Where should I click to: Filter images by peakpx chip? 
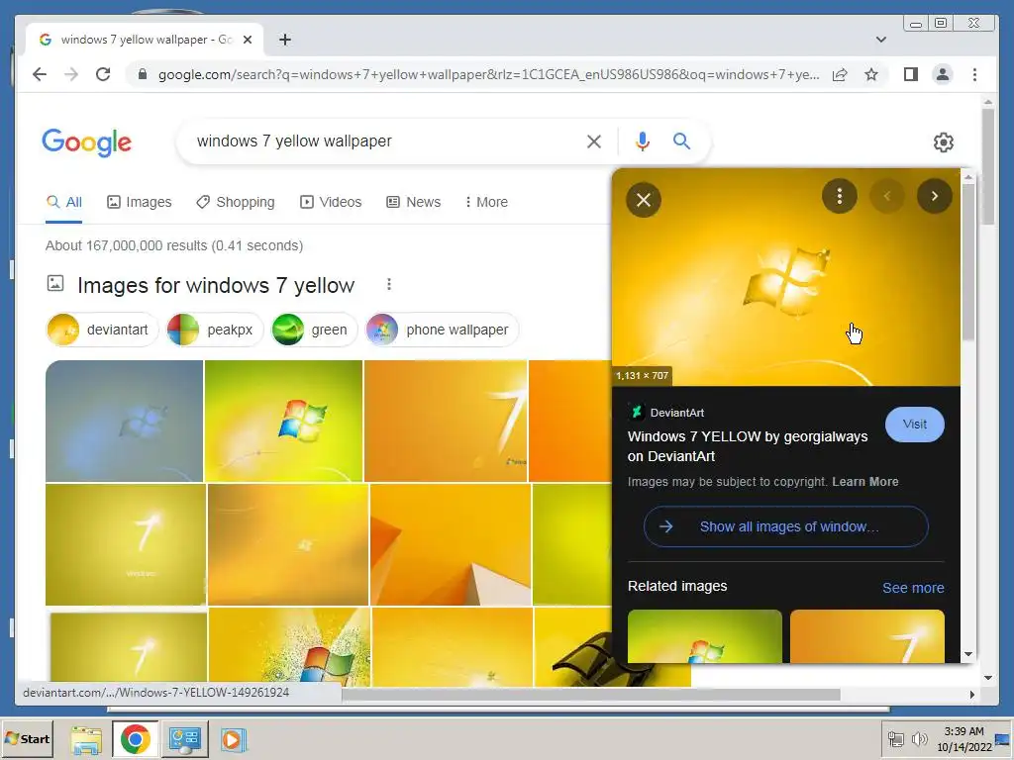coord(214,330)
